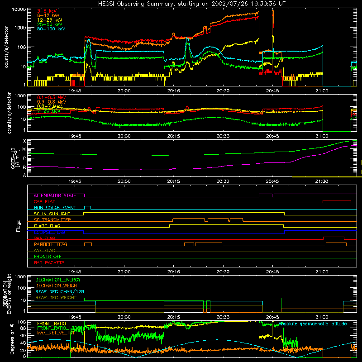The width and height of the screenshot is (362, 362).
Task: Click 20:15 tick label under the GOES plot
Action: 173,181
